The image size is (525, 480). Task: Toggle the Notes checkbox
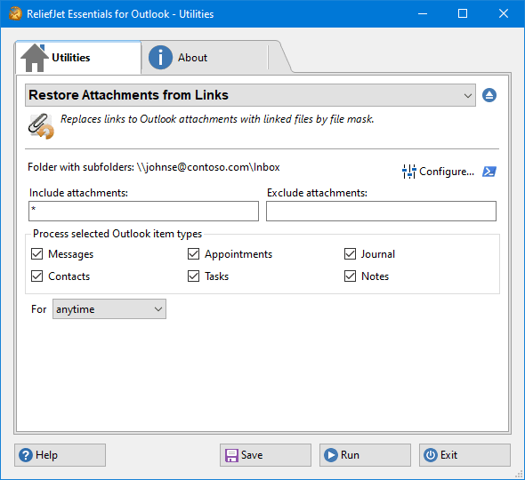[351, 276]
